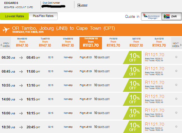Click the arrow icon in 14:00 flight row

[x=21, y=99]
